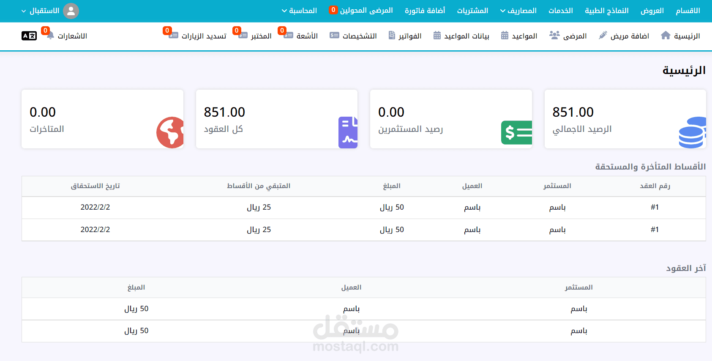The width and height of the screenshot is (712, 361).
Task: Click the 0 badge on الاشعارات
Action: pos(45,30)
